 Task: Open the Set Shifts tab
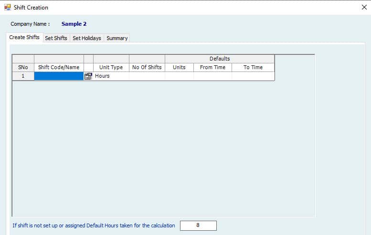point(56,38)
